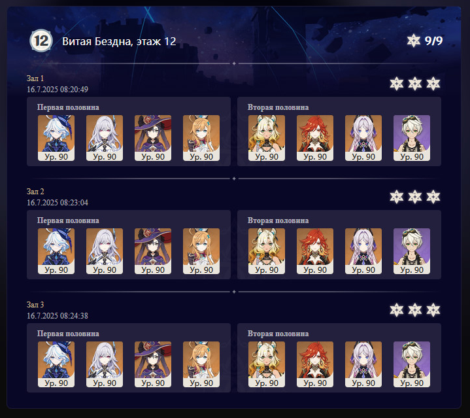Click purple-haired character in Chamber 2 second half
This screenshot has height=418, width=470.
363,251
